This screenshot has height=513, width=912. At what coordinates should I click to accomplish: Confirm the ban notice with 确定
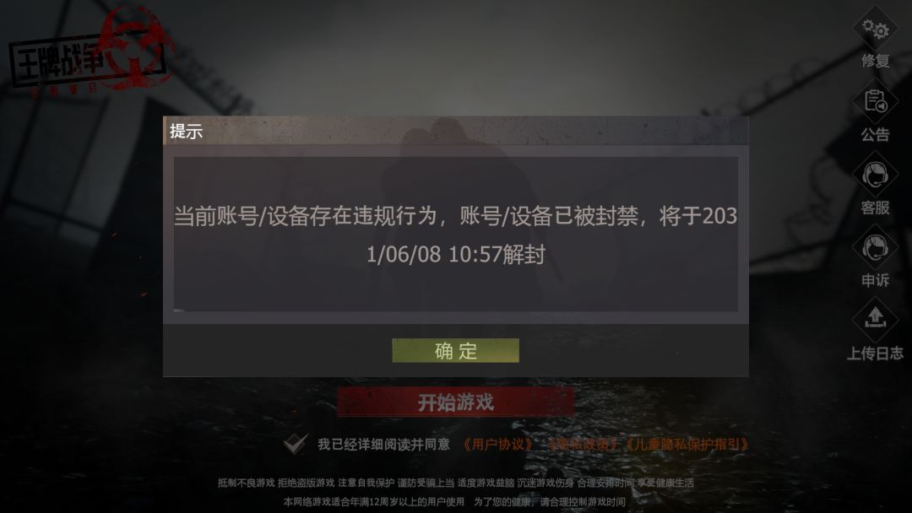point(455,350)
